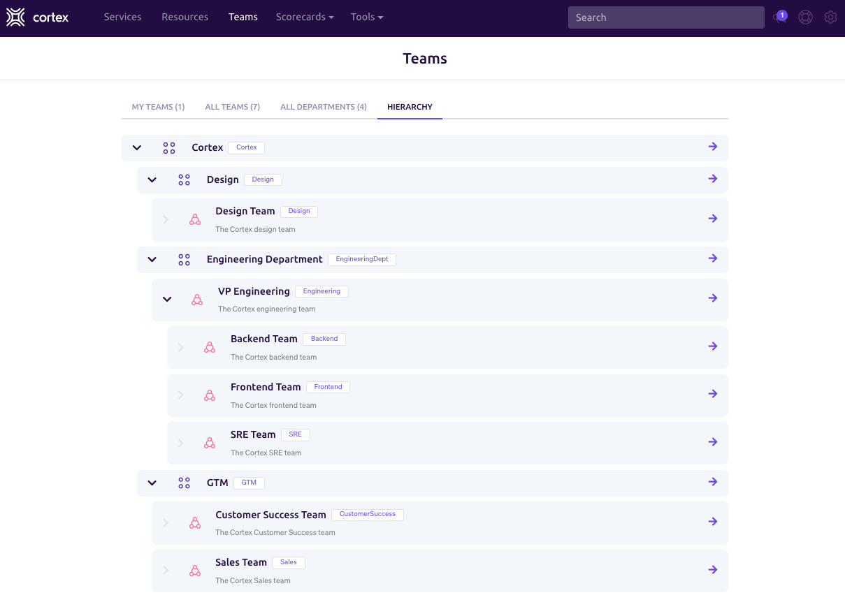This screenshot has height=609, width=845.
Task: Open SRE Team via arrow icon
Action: click(x=713, y=442)
